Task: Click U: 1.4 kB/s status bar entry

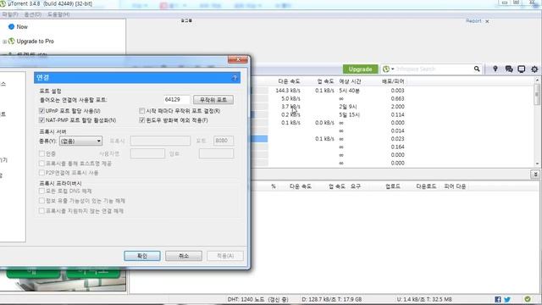Action: point(424,299)
